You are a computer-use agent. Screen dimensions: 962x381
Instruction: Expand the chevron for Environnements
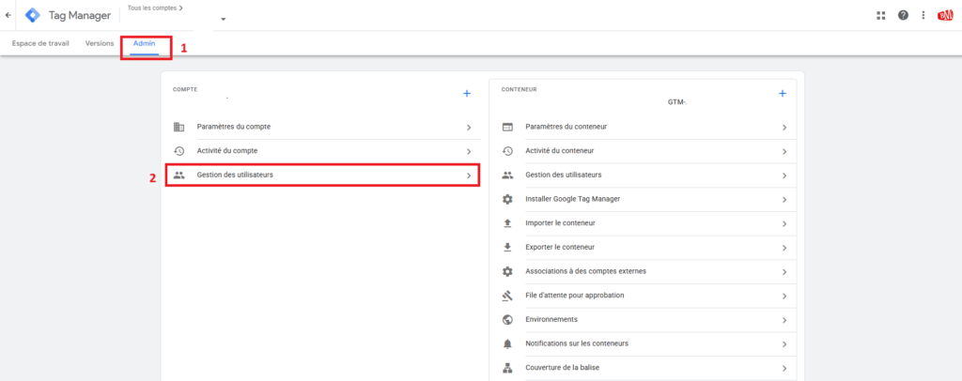[784, 320]
